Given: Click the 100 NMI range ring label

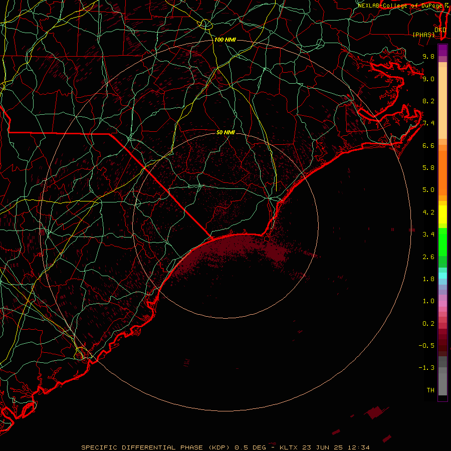Looking at the screenshot, I should 225,40.
